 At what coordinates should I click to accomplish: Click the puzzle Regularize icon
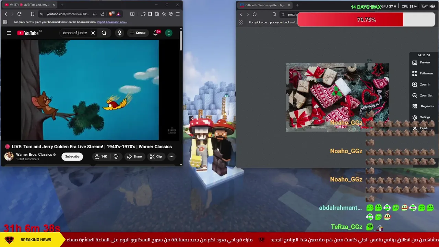point(415,106)
